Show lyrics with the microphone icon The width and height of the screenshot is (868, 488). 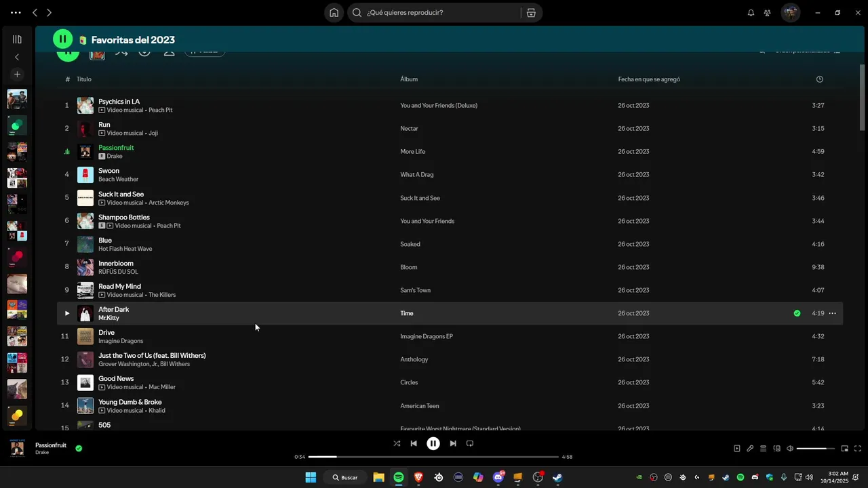(x=750, y=448)
